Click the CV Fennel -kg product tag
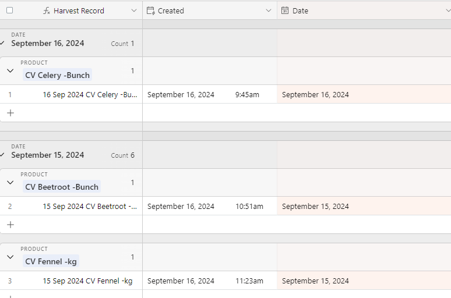The width and height of the screenshot is (451, 298). pyautogui.click(x=51, y=261)
